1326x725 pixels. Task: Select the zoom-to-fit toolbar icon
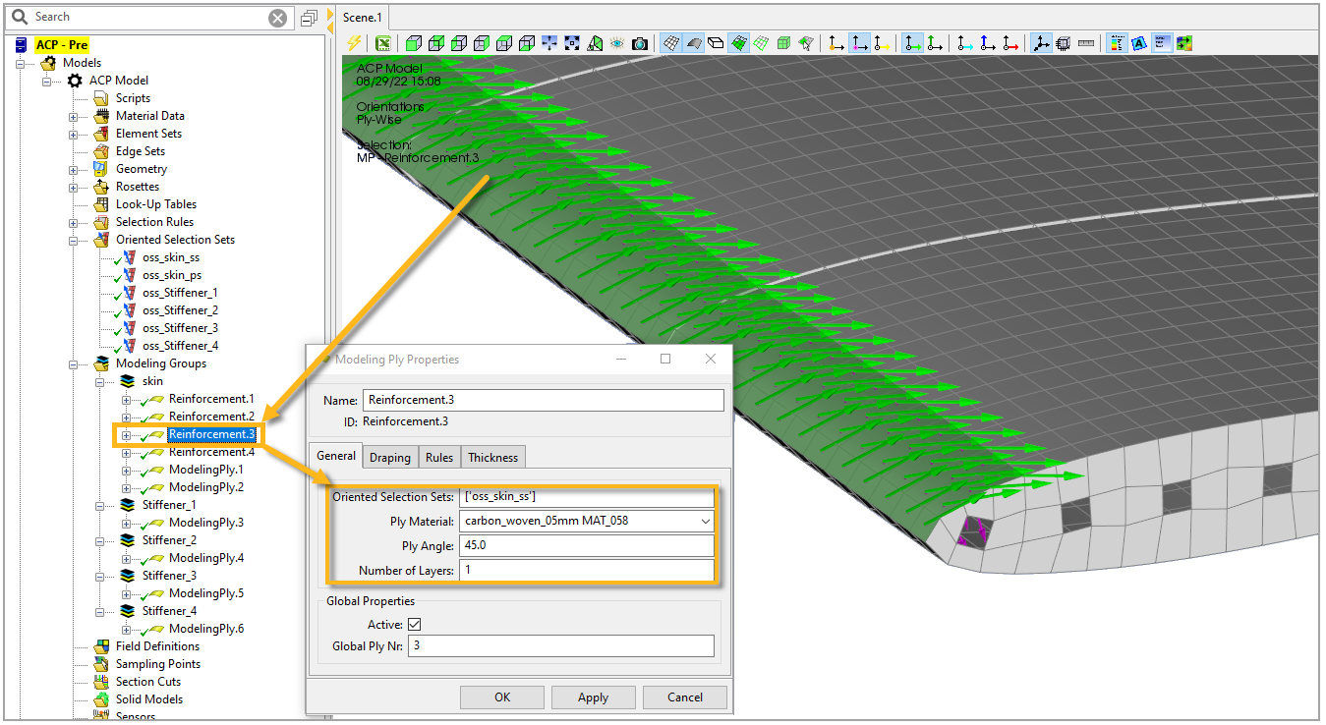(x=571, y=43)
